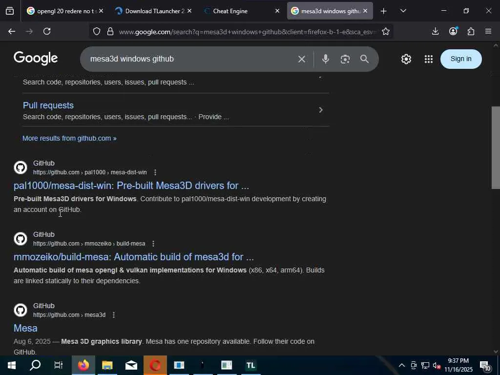Open mmozeiko/build-mesa result link

pyautogui.click(x=134, y=257)
